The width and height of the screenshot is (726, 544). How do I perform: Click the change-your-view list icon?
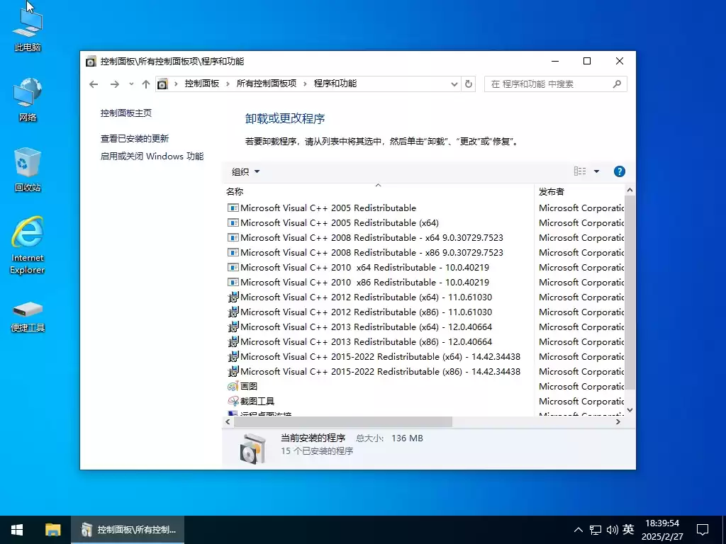point(581,171)
